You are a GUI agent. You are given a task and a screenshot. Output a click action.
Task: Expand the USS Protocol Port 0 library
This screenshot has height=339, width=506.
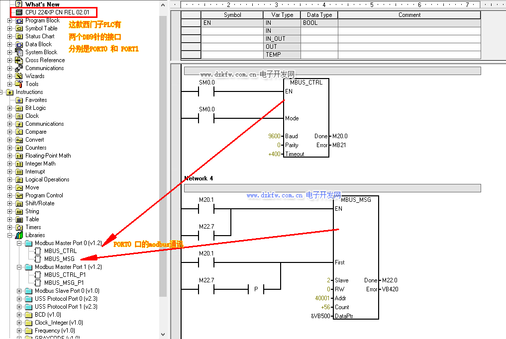(19, 299)
